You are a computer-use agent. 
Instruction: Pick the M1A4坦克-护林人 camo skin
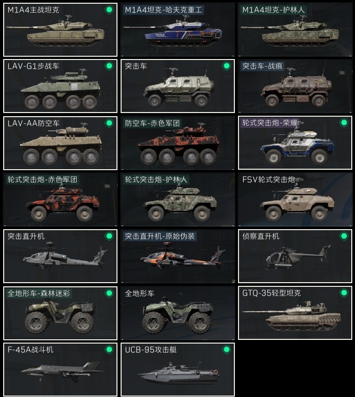pyautogui.click(x=295, y=30)
